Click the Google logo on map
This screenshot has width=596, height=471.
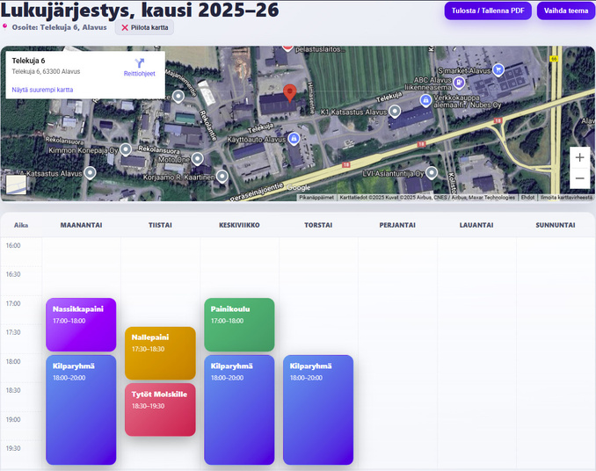click(298, 188)
